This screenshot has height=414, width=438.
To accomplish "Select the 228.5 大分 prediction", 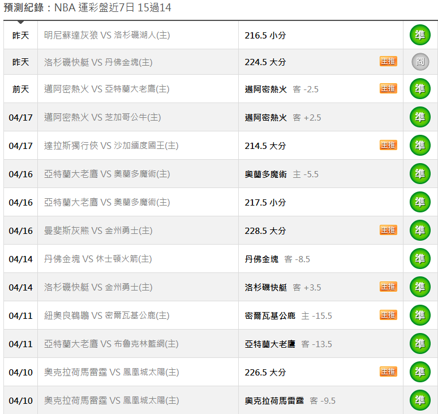I will coord(265,231).
